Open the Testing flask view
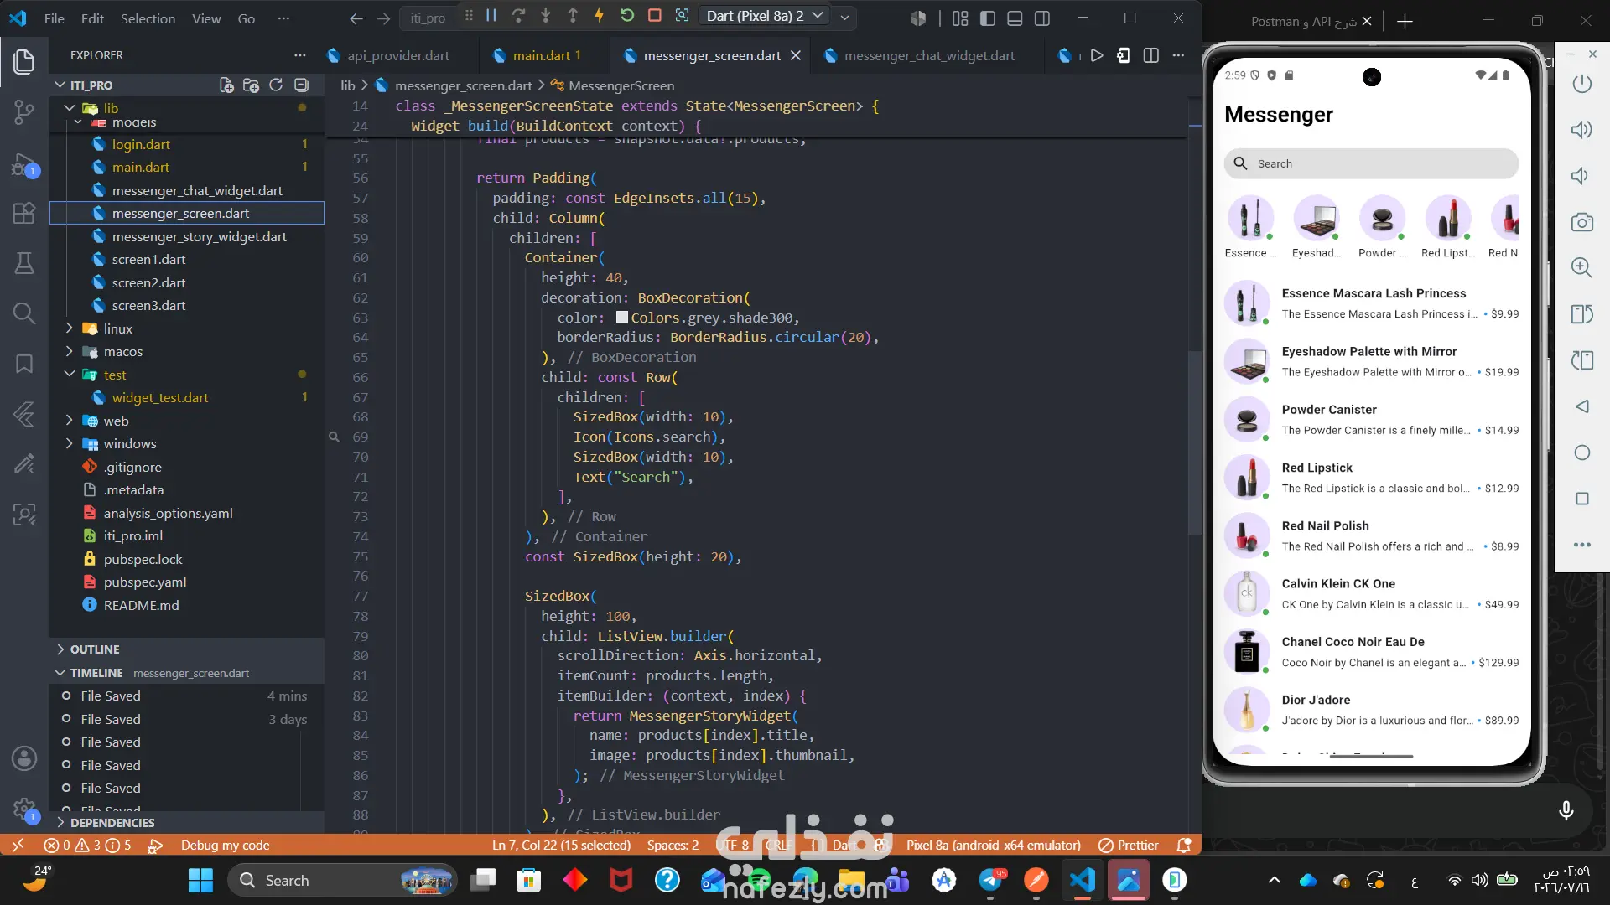Viewport: 1610px width, 905px height. click(24, 263)
